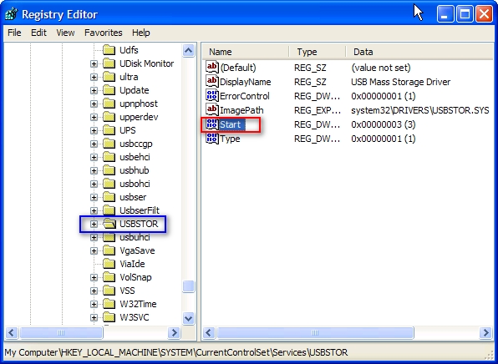
Task: Click the usbehci folder icon
Action: 109,157
